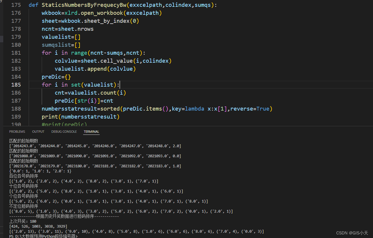Click the set keyword on line 185

coord(76,85)
